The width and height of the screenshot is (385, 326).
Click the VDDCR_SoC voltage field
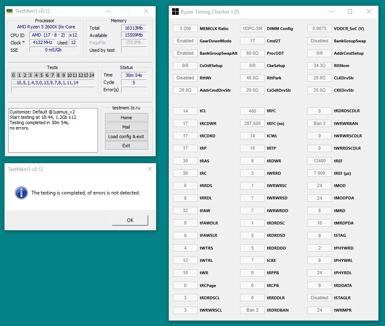pyautogui.click(x=320, y=29)
